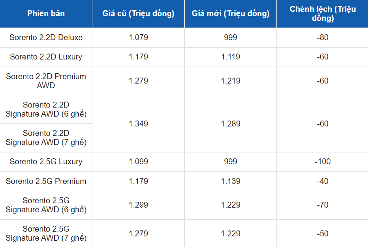368x247 pixels.
Task: Click Sorento 2.5G Signature AWD (7 ghế)
Action: (46, 234)
